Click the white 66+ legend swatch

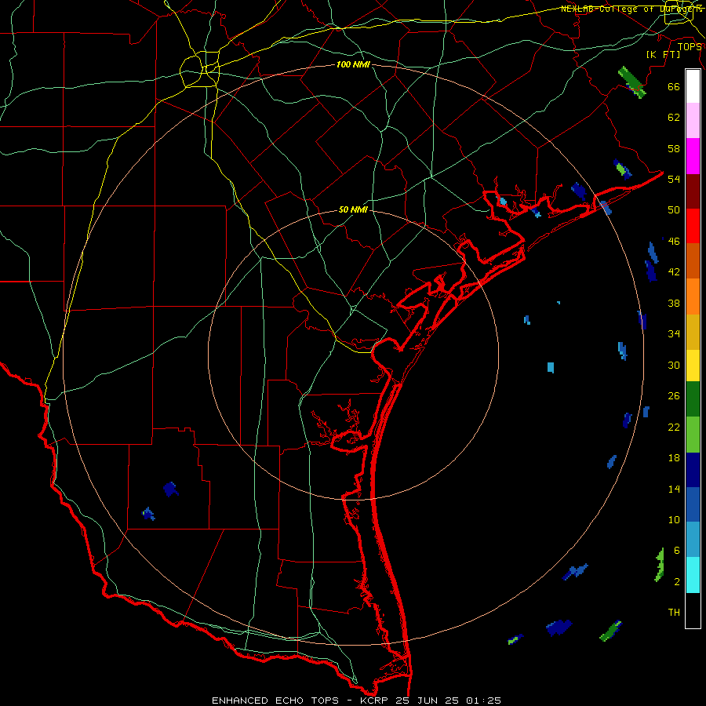(693, 86)
